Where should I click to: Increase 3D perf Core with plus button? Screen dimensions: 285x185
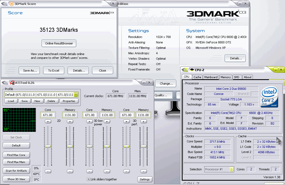[127, 122]
